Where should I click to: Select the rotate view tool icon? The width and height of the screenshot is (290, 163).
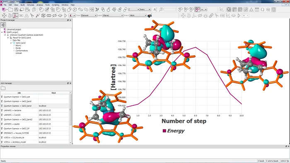click(x=10, y=16)
